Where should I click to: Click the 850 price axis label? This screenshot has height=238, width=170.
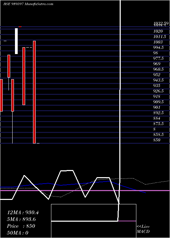(x=157, y=140)
